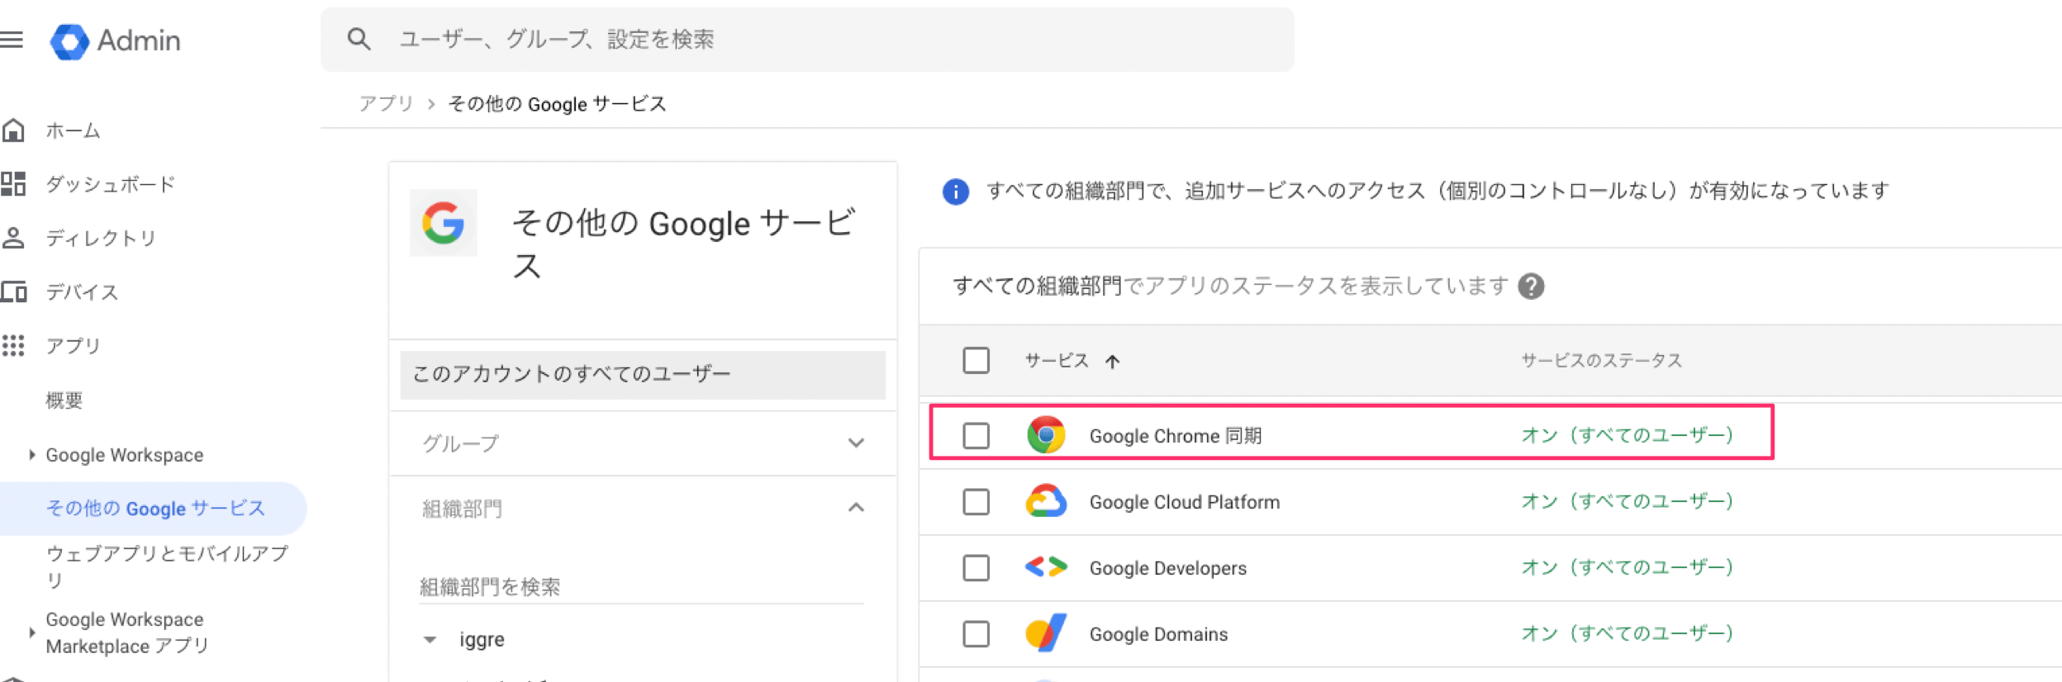Open Google Domains service

(x=1158, y=634)
